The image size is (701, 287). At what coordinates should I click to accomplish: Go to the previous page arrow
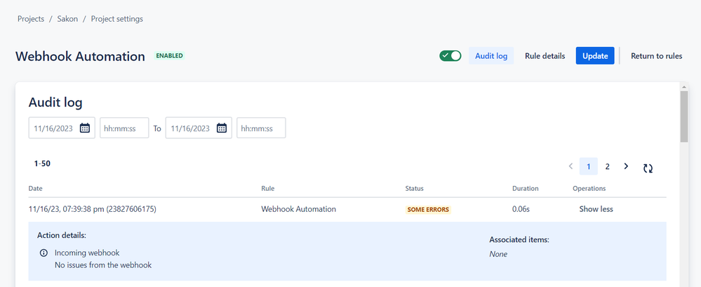pyautogui.click(x=570, y=166)
